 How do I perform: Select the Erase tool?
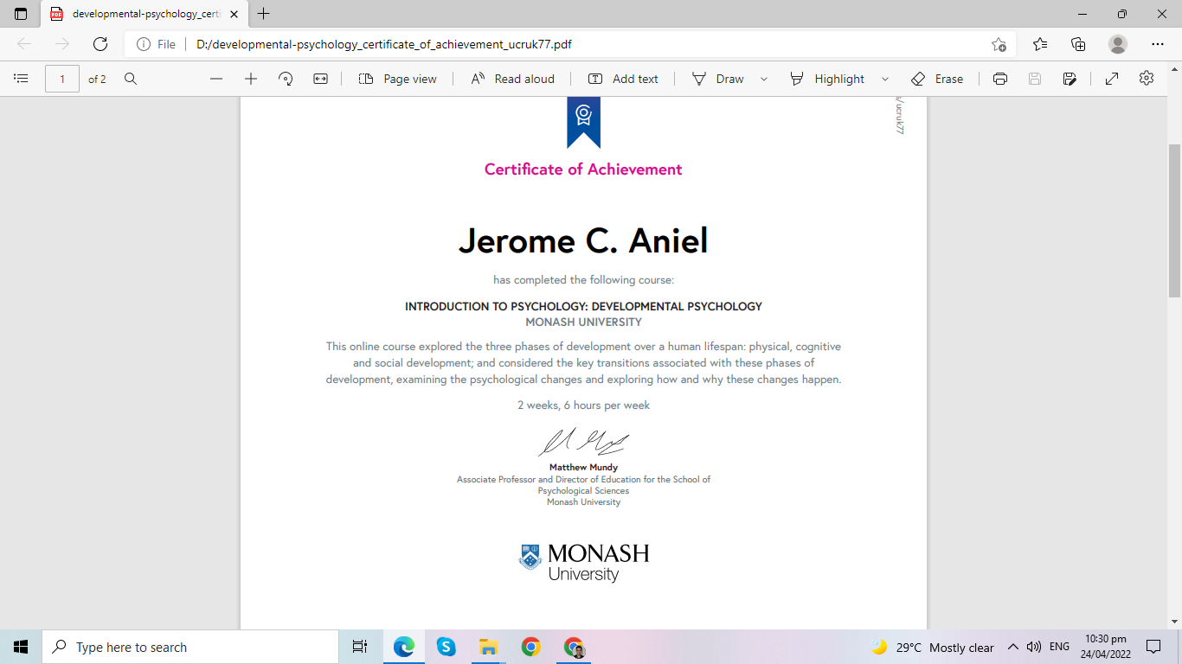pyautogui.click(x=937, y=79)
